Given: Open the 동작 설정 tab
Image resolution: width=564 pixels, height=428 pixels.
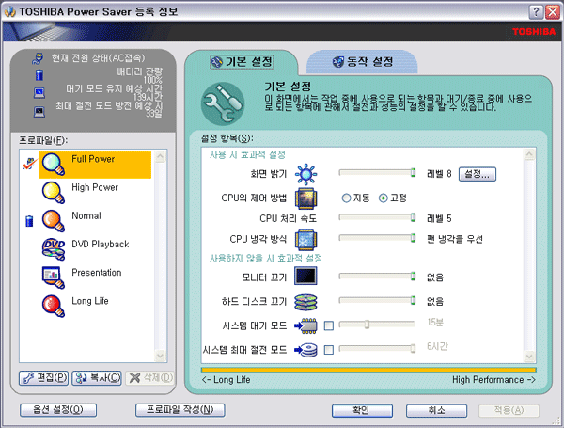Looking at the screenshot, I should tap(362, 62).
